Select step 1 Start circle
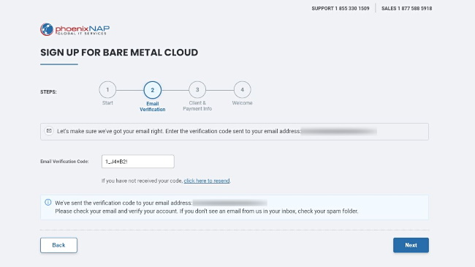475x267 pixels. [107, 90]
